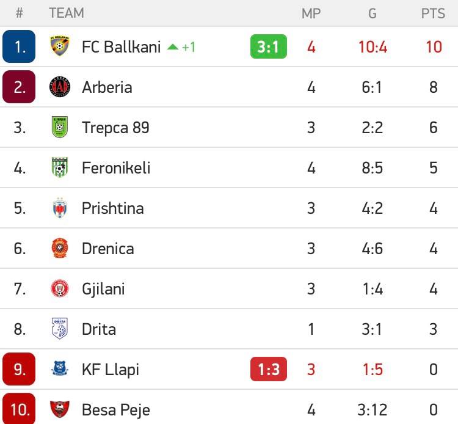Open the Gjilani red badge
The height and width of the screenshot is (424, 458).
[x=60, y=288]
